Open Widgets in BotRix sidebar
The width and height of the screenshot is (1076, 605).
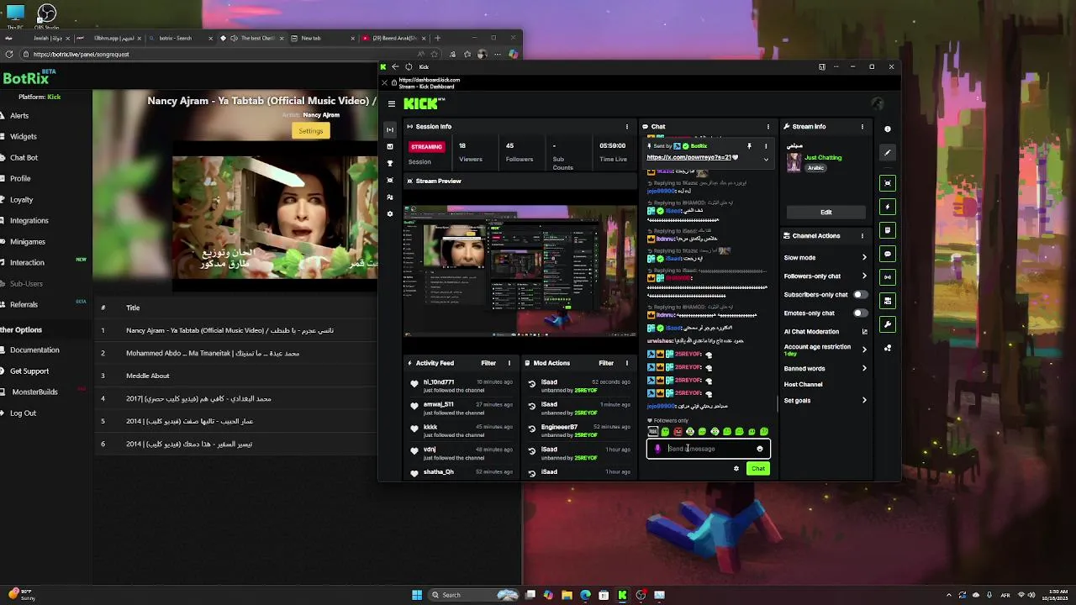tap(24, 137)
